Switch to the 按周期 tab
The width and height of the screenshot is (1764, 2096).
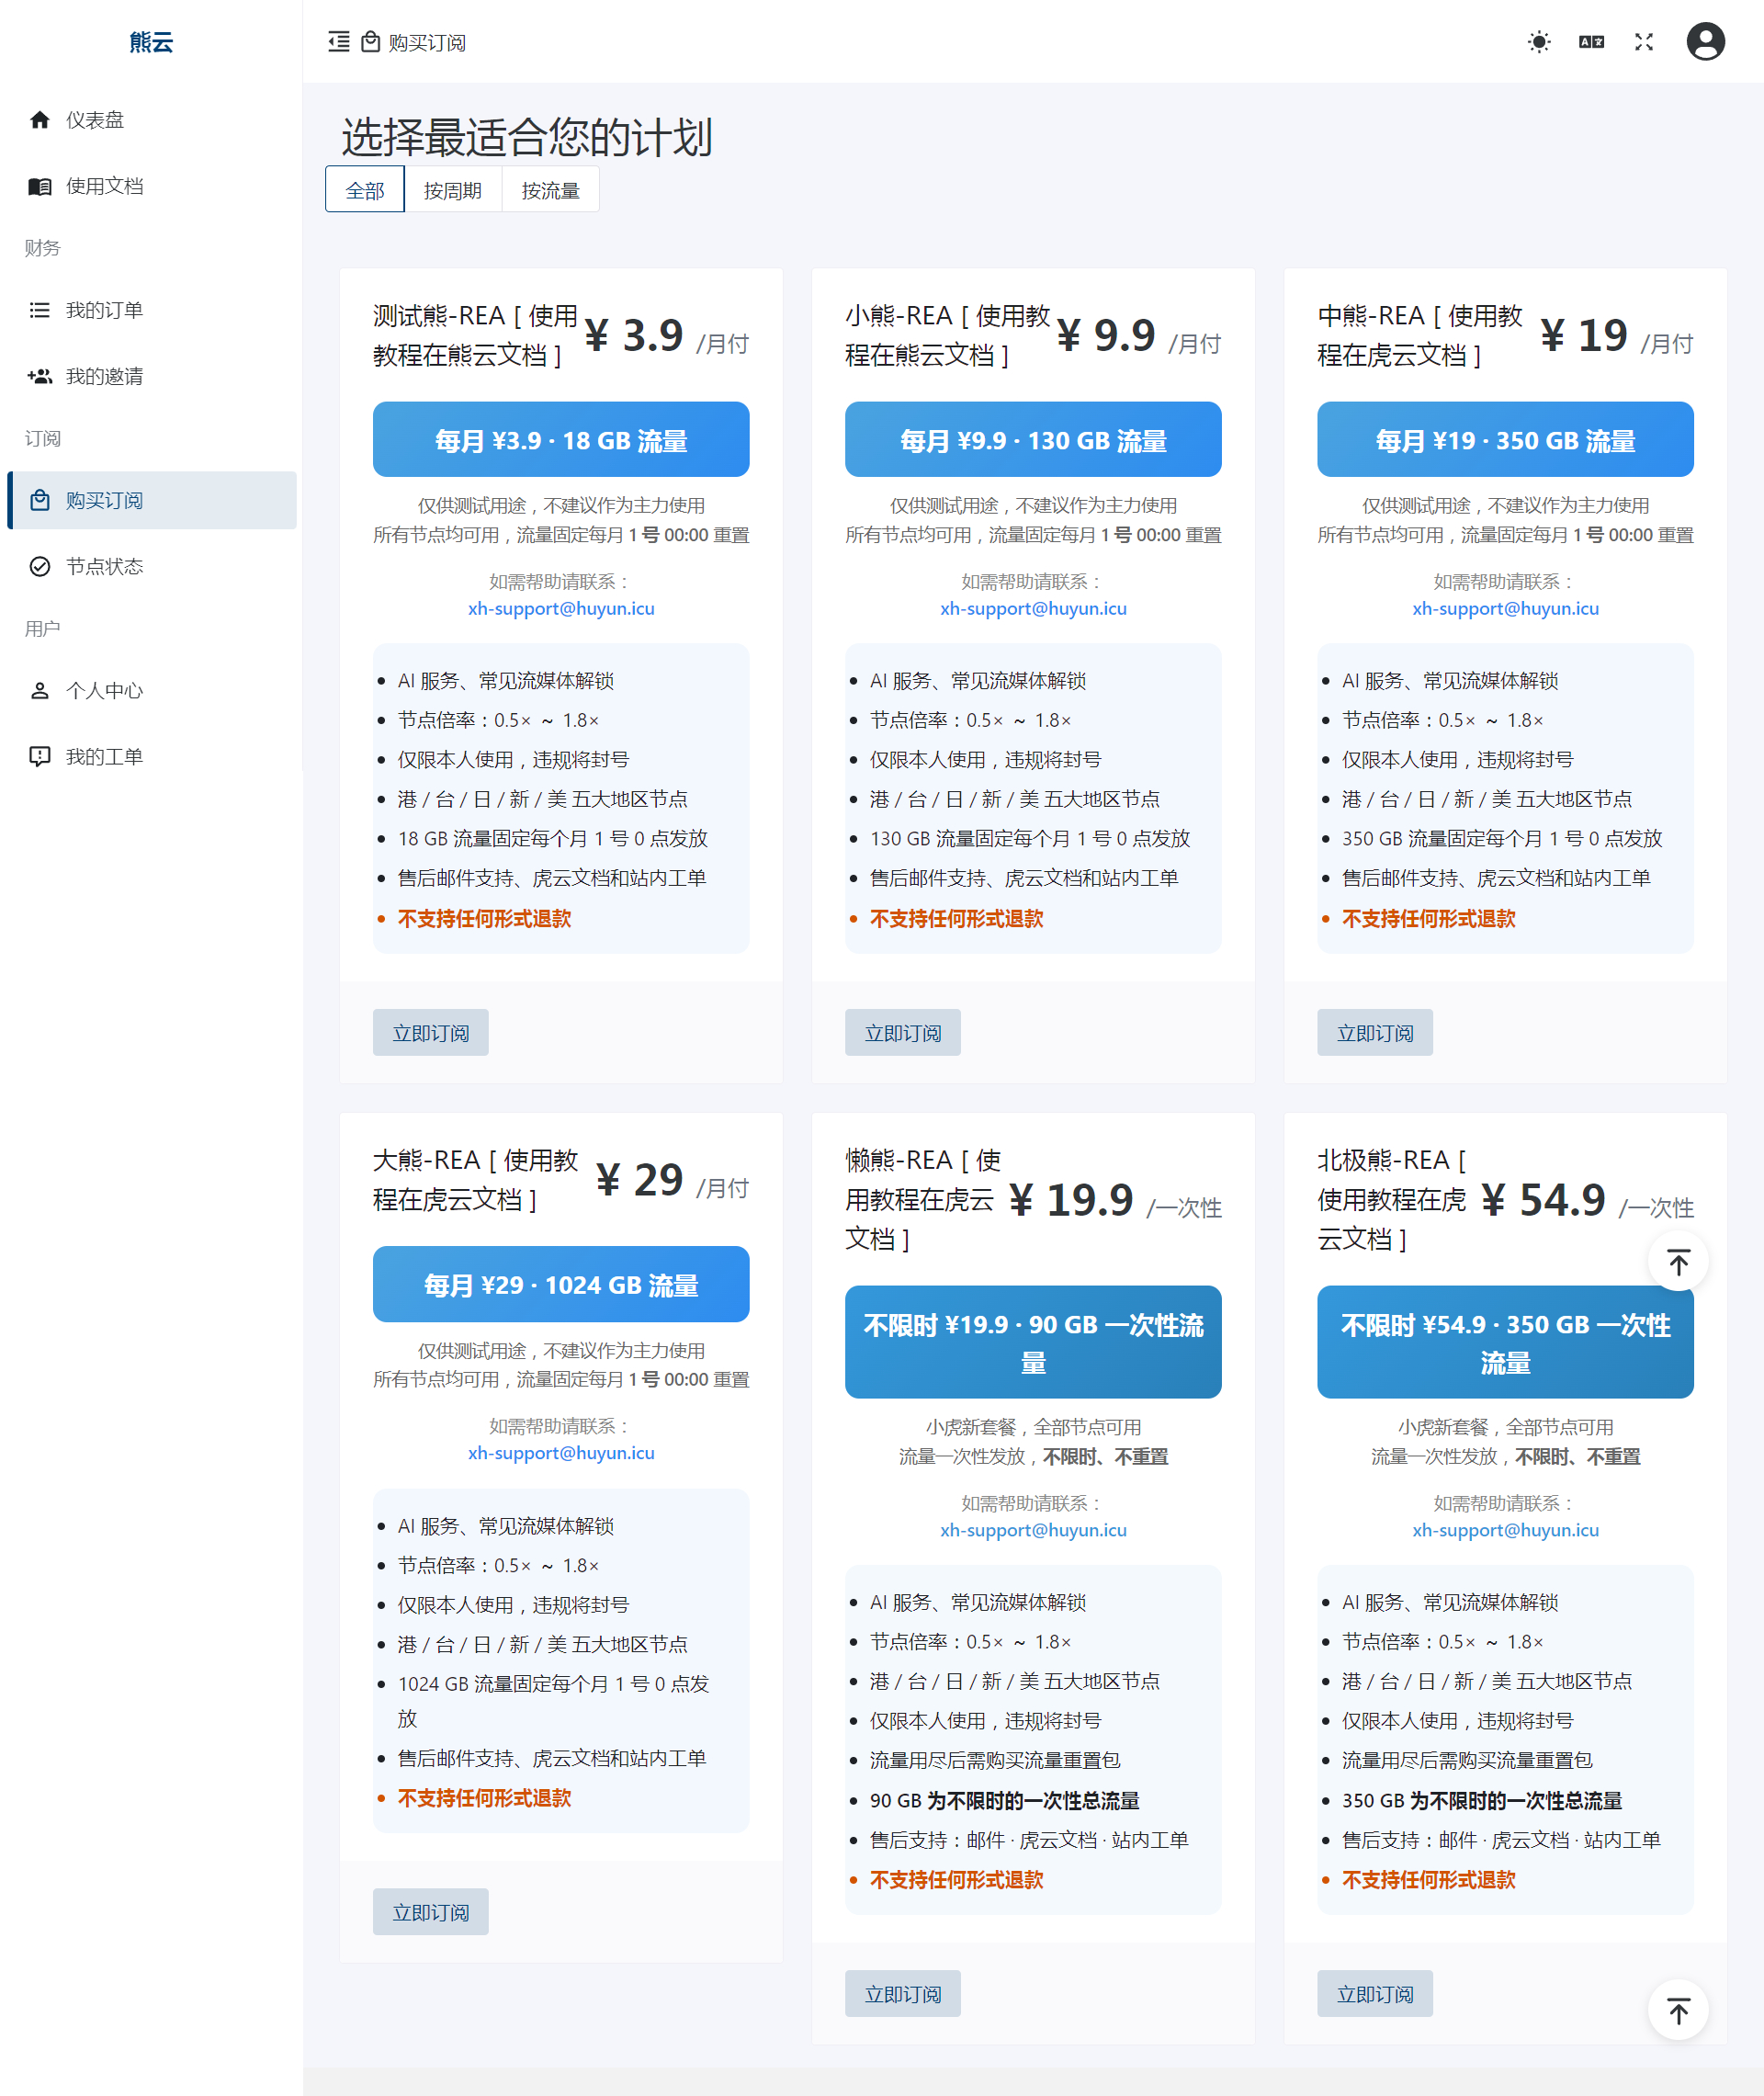click(452, 188)
